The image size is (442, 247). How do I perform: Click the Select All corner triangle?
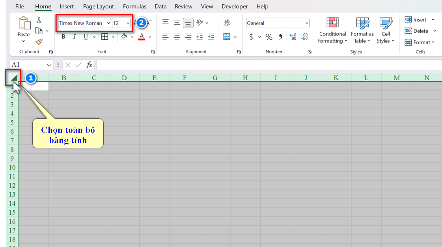[14, 77]
